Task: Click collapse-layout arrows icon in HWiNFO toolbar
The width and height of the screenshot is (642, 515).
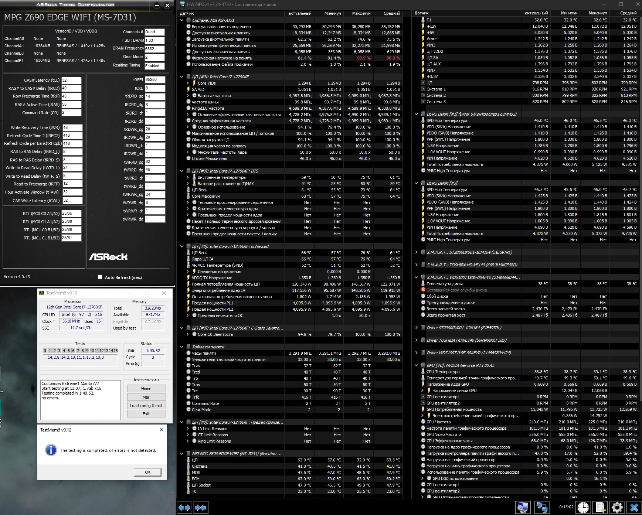Action: pos(200,508)
